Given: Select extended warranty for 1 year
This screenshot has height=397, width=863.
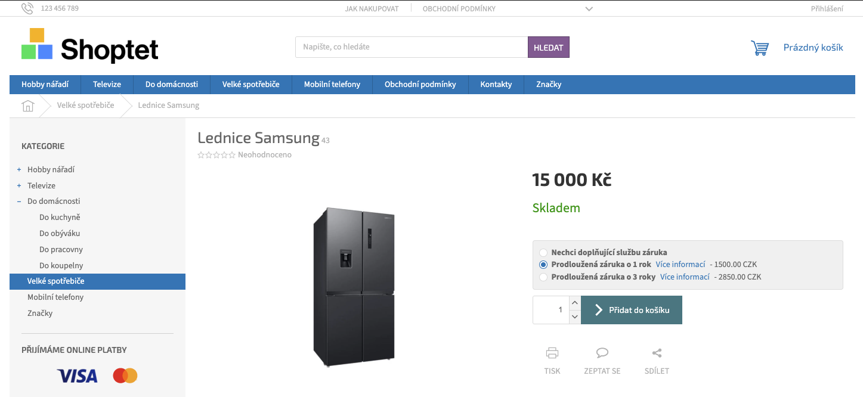Looking at the screenshot, I should (543, 265).
